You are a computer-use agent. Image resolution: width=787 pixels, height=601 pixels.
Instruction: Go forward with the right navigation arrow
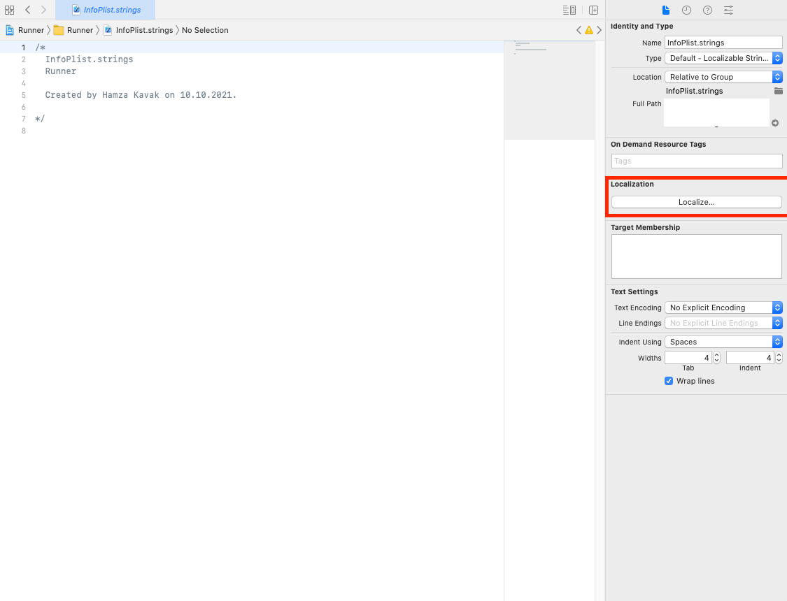coord(43,10)
